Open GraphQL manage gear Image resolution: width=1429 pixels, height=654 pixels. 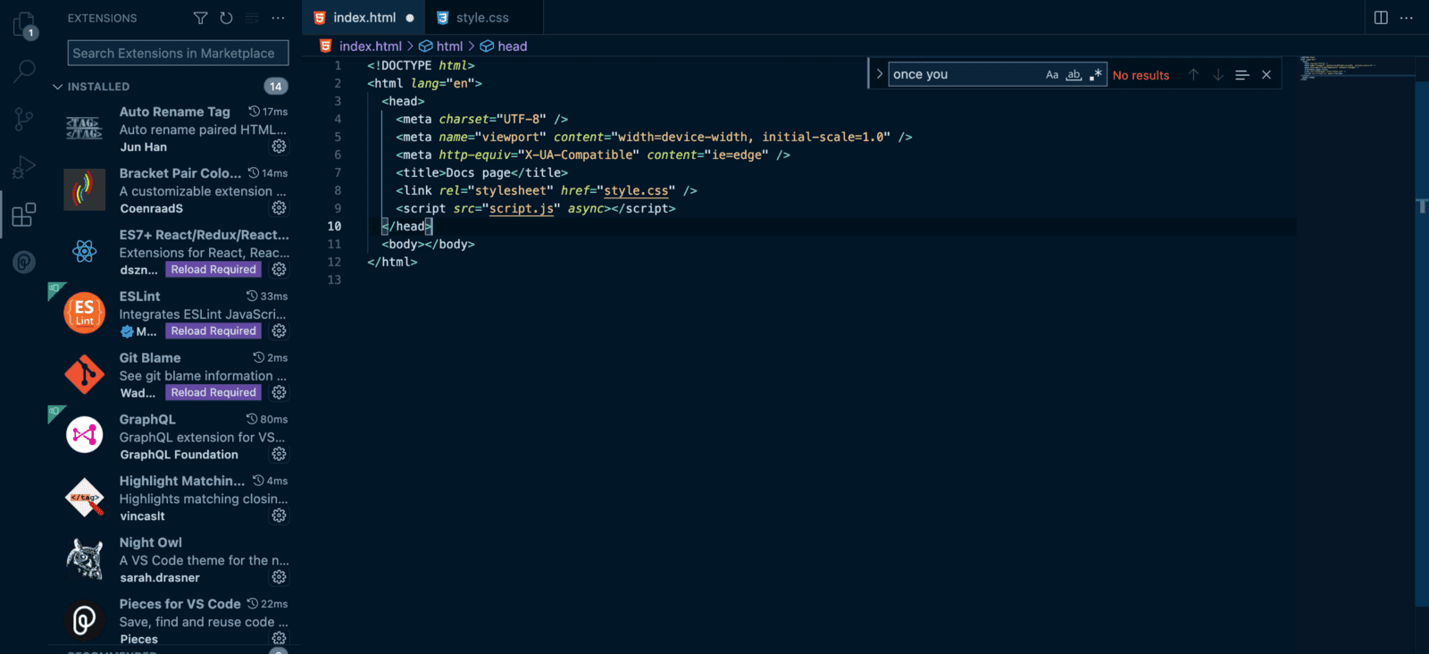280,454
